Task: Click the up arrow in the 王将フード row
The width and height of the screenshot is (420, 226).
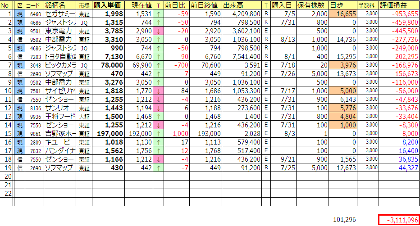Action: (x=159, y=117)
